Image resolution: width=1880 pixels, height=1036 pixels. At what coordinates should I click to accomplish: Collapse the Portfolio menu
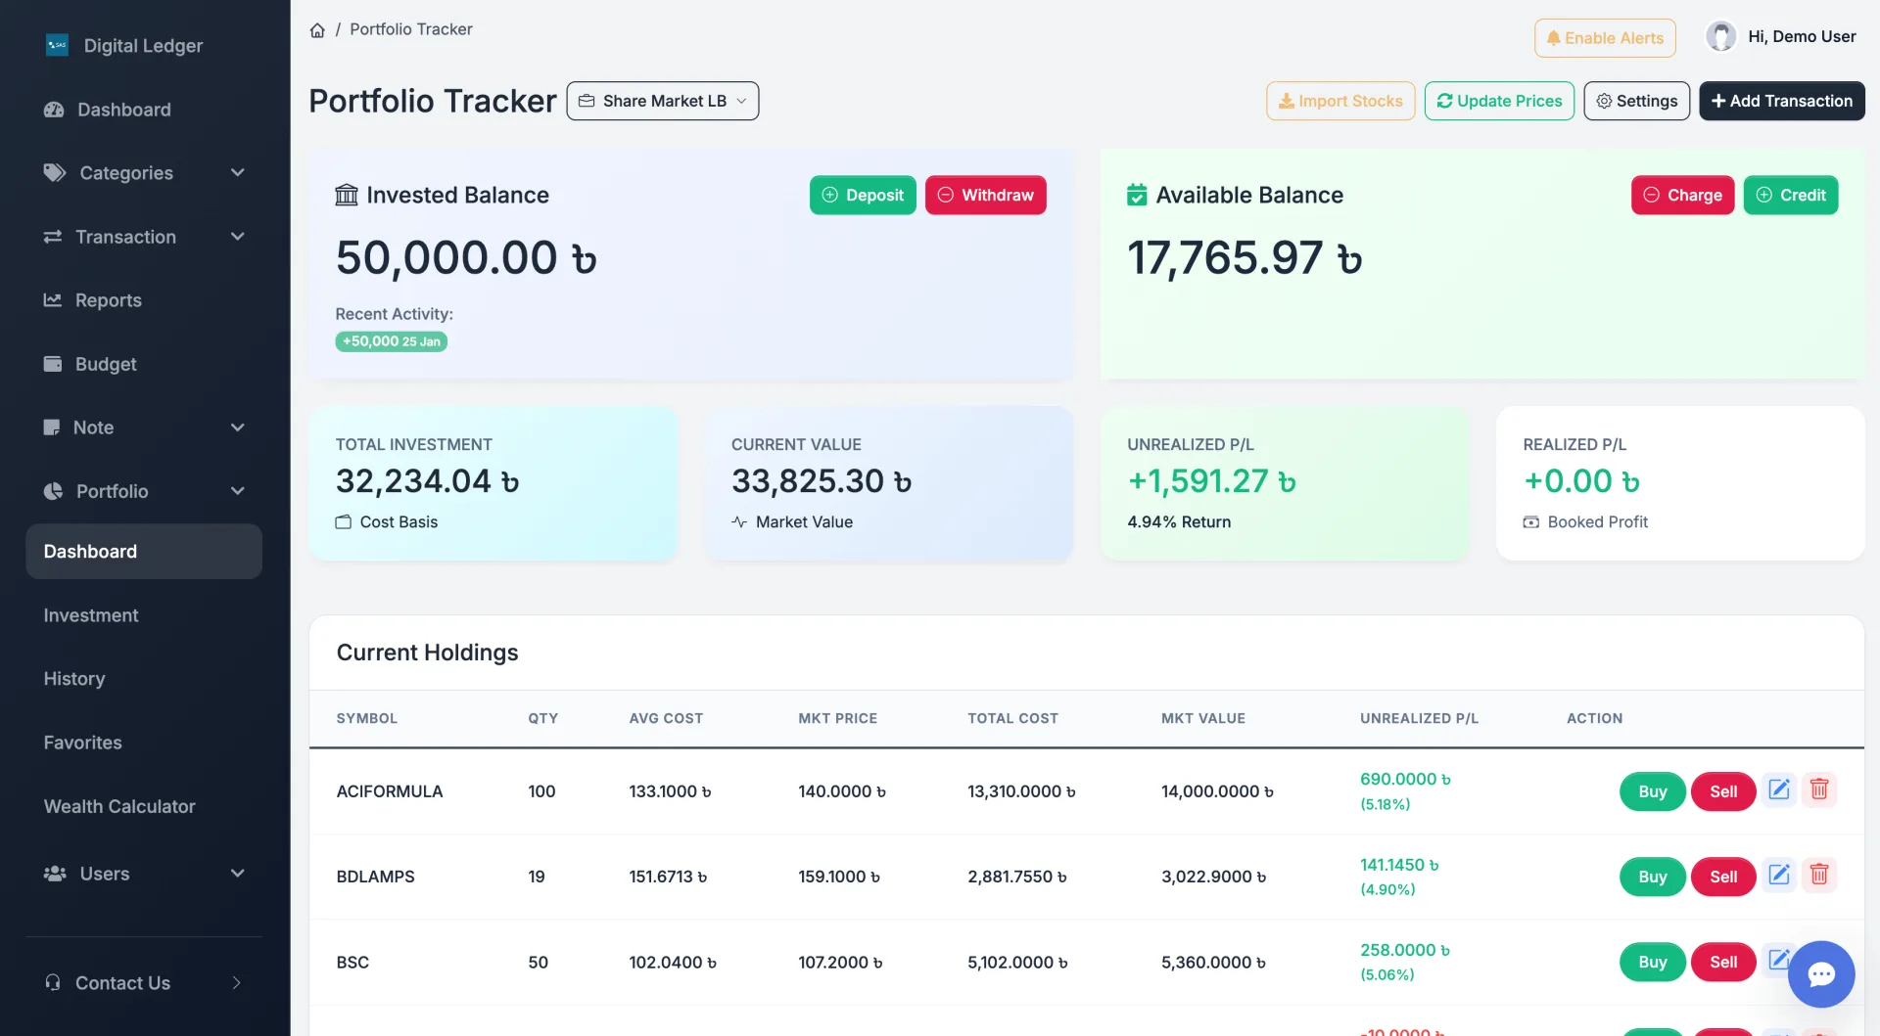[x=144, y=491]
